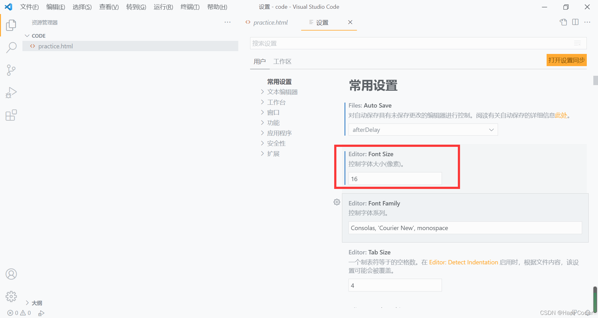The width and height of the screenshot is (598, 318).
Task: Expand the 安全性 settings category
Action: click(x=273, y=143)
